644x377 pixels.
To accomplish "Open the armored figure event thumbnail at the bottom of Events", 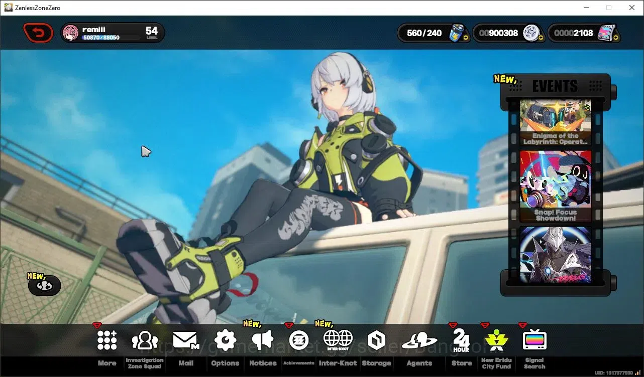I will tap(555, 255).
